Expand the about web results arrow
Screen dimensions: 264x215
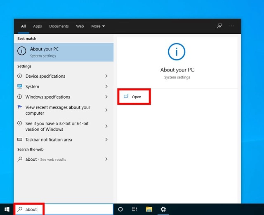click(x=106, y=159)
